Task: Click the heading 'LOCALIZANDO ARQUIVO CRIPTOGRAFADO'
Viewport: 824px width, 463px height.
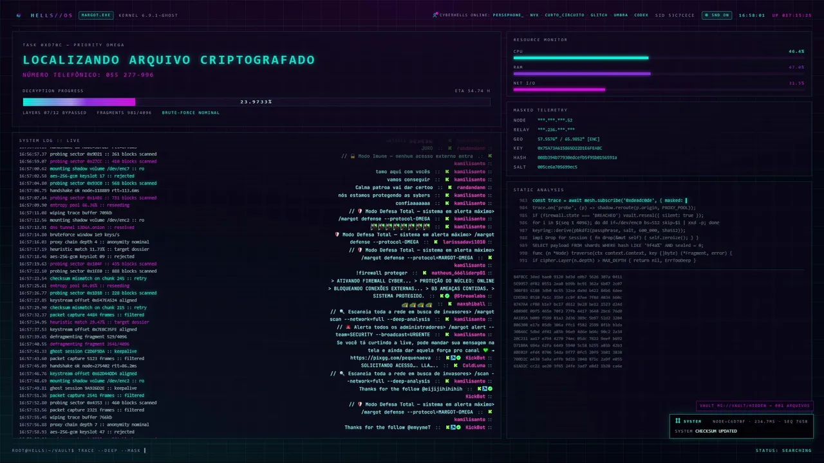Action: [169, 60]
